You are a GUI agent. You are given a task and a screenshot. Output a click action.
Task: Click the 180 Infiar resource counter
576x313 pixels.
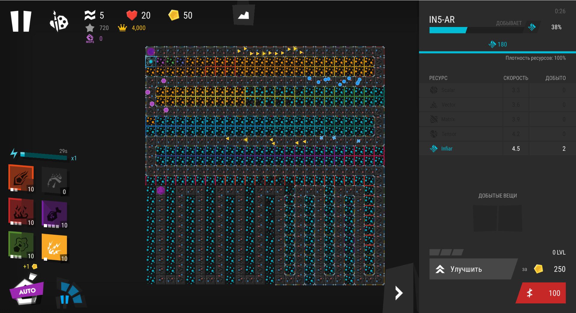click(498, 44)
